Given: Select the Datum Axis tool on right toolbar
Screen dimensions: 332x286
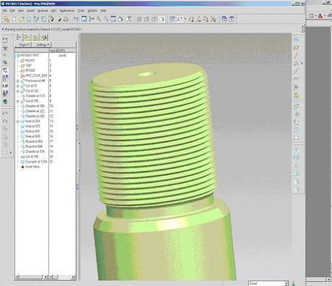Looking at the screenshot, I should [x=296, y=55].
